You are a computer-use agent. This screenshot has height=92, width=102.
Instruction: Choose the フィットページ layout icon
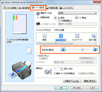(77, 36)
